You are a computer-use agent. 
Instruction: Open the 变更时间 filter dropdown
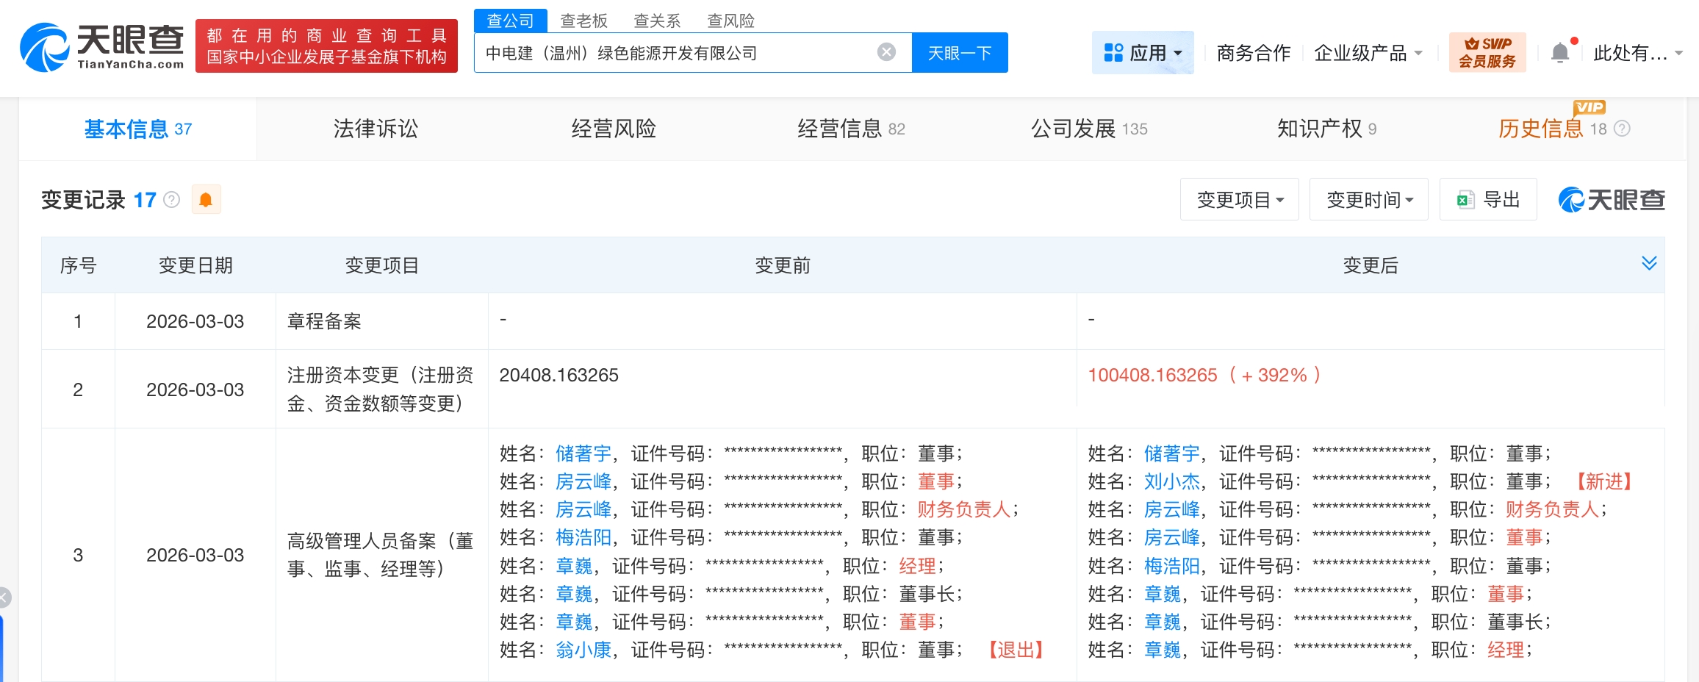[x=1368, y=200]
